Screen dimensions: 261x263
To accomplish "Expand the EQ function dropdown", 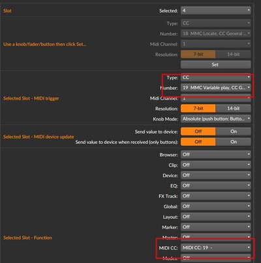I will pos(216,186).
